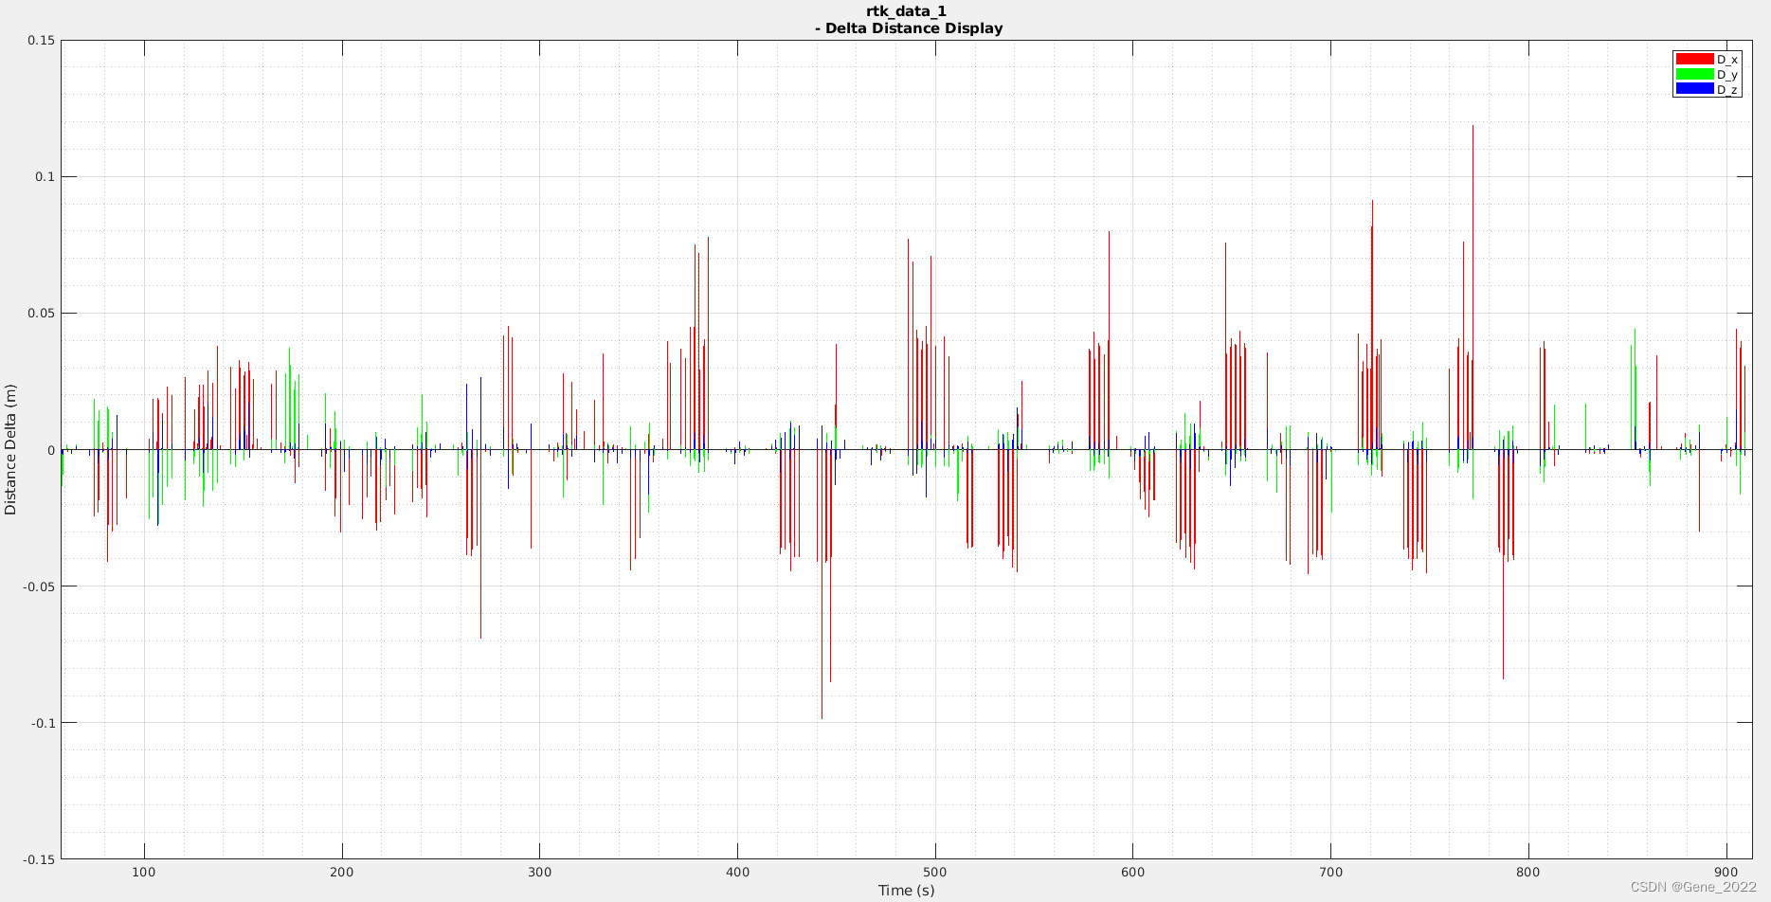Click the 0.15 y-axis tick label

coord(41,41)
